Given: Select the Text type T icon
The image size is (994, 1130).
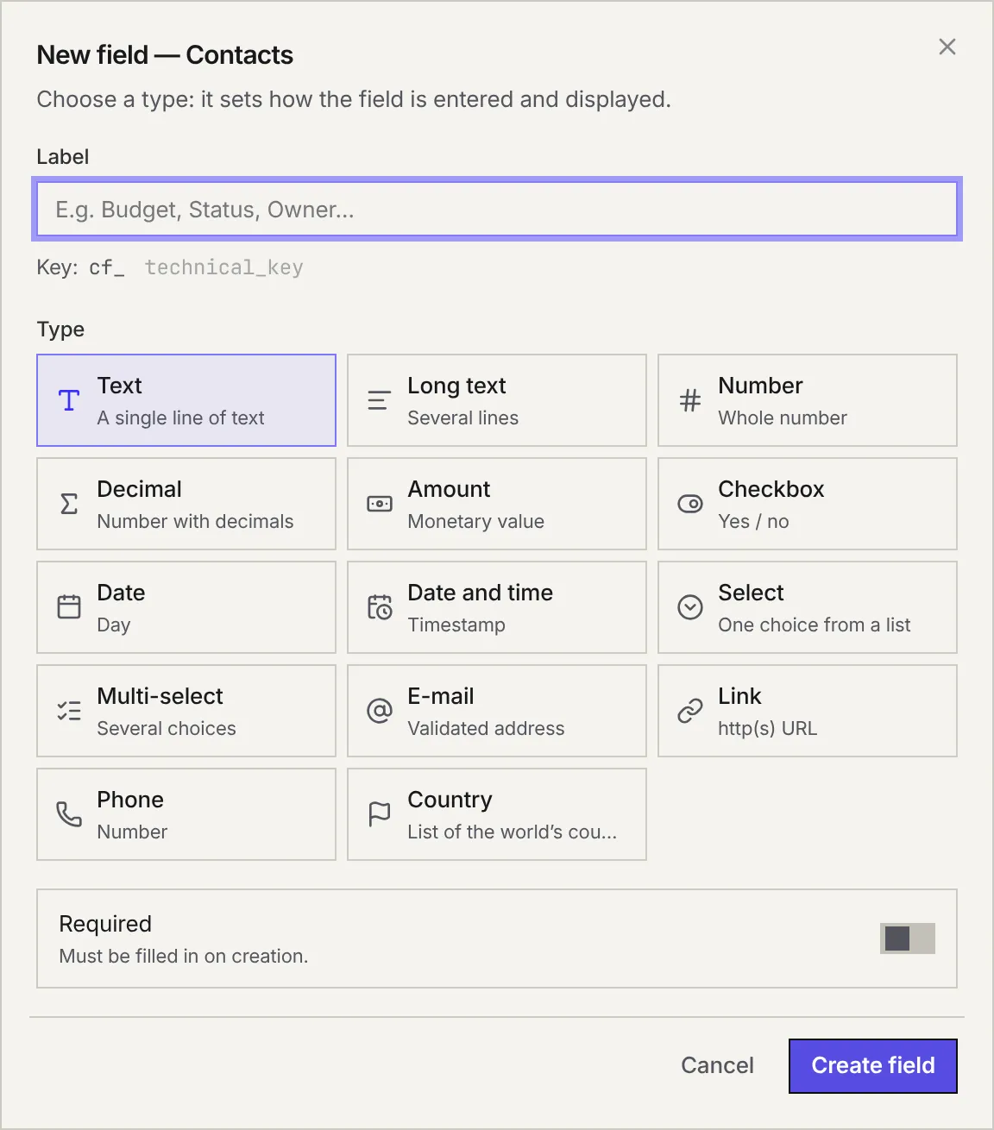Looking at the screenshot, I should coord(69,400).
